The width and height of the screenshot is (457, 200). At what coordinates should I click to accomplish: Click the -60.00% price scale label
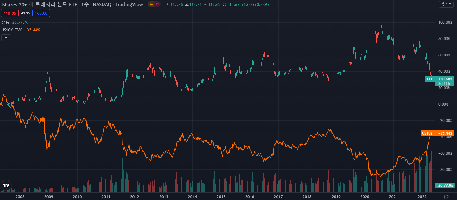[x=445, y=153]
